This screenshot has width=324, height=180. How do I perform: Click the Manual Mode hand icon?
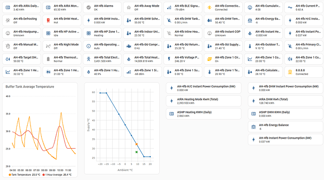8,46
